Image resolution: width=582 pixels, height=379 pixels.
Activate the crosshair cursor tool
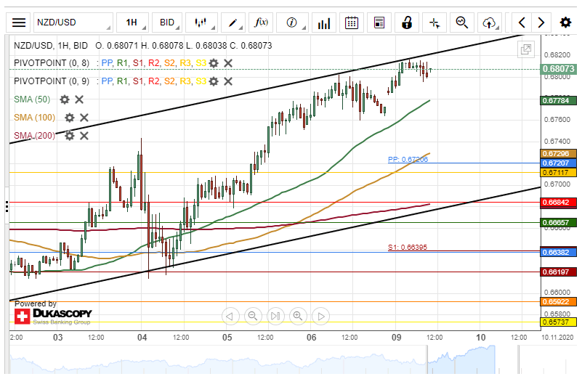(435, 23)
